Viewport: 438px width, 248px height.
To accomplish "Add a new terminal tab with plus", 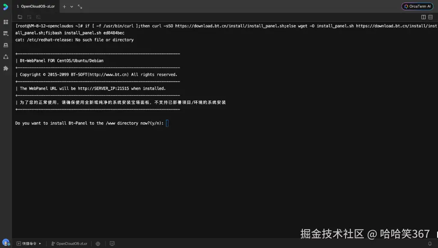I will pyautogui.click(x=64, y=6).
